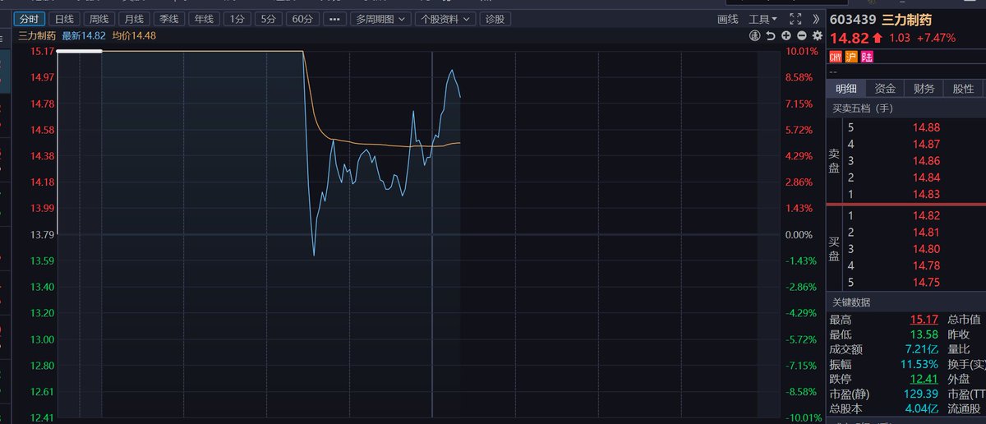Image resolution: width=986 pixels, height=424 pixels.
Task: Click the 12.41 bottom price axis label
Action: (41, 418)
